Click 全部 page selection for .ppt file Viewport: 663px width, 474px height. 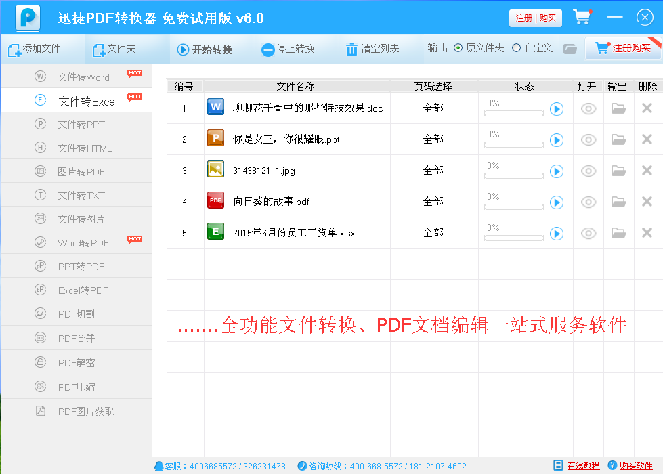pyautogui.click(x=433, y=139)
